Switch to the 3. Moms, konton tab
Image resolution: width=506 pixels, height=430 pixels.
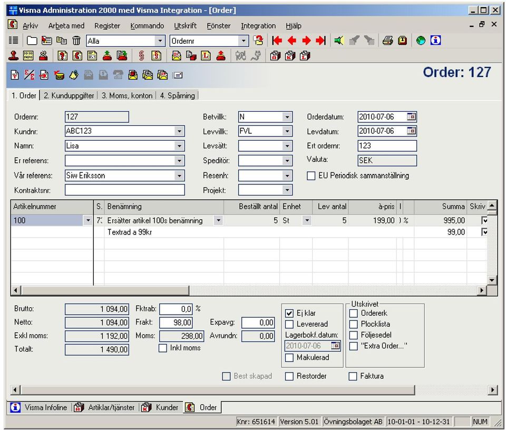tap(127, 95)
